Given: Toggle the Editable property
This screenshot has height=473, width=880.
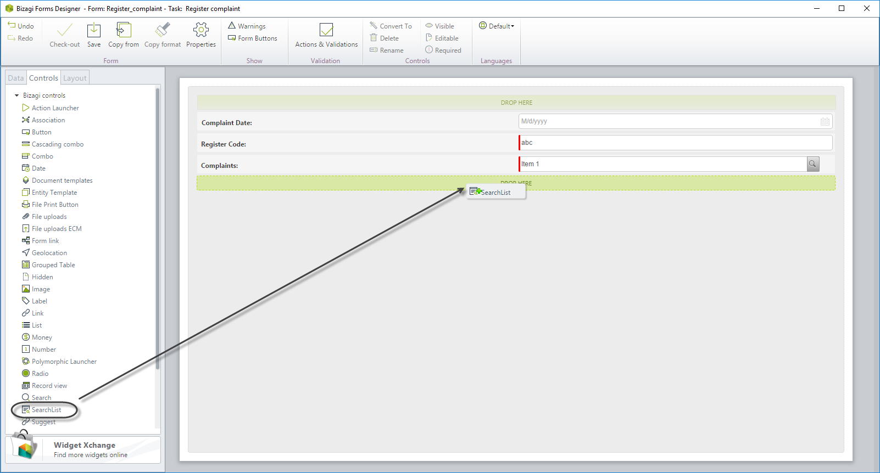Looking at the screenshot, I should tap(442, 38).
